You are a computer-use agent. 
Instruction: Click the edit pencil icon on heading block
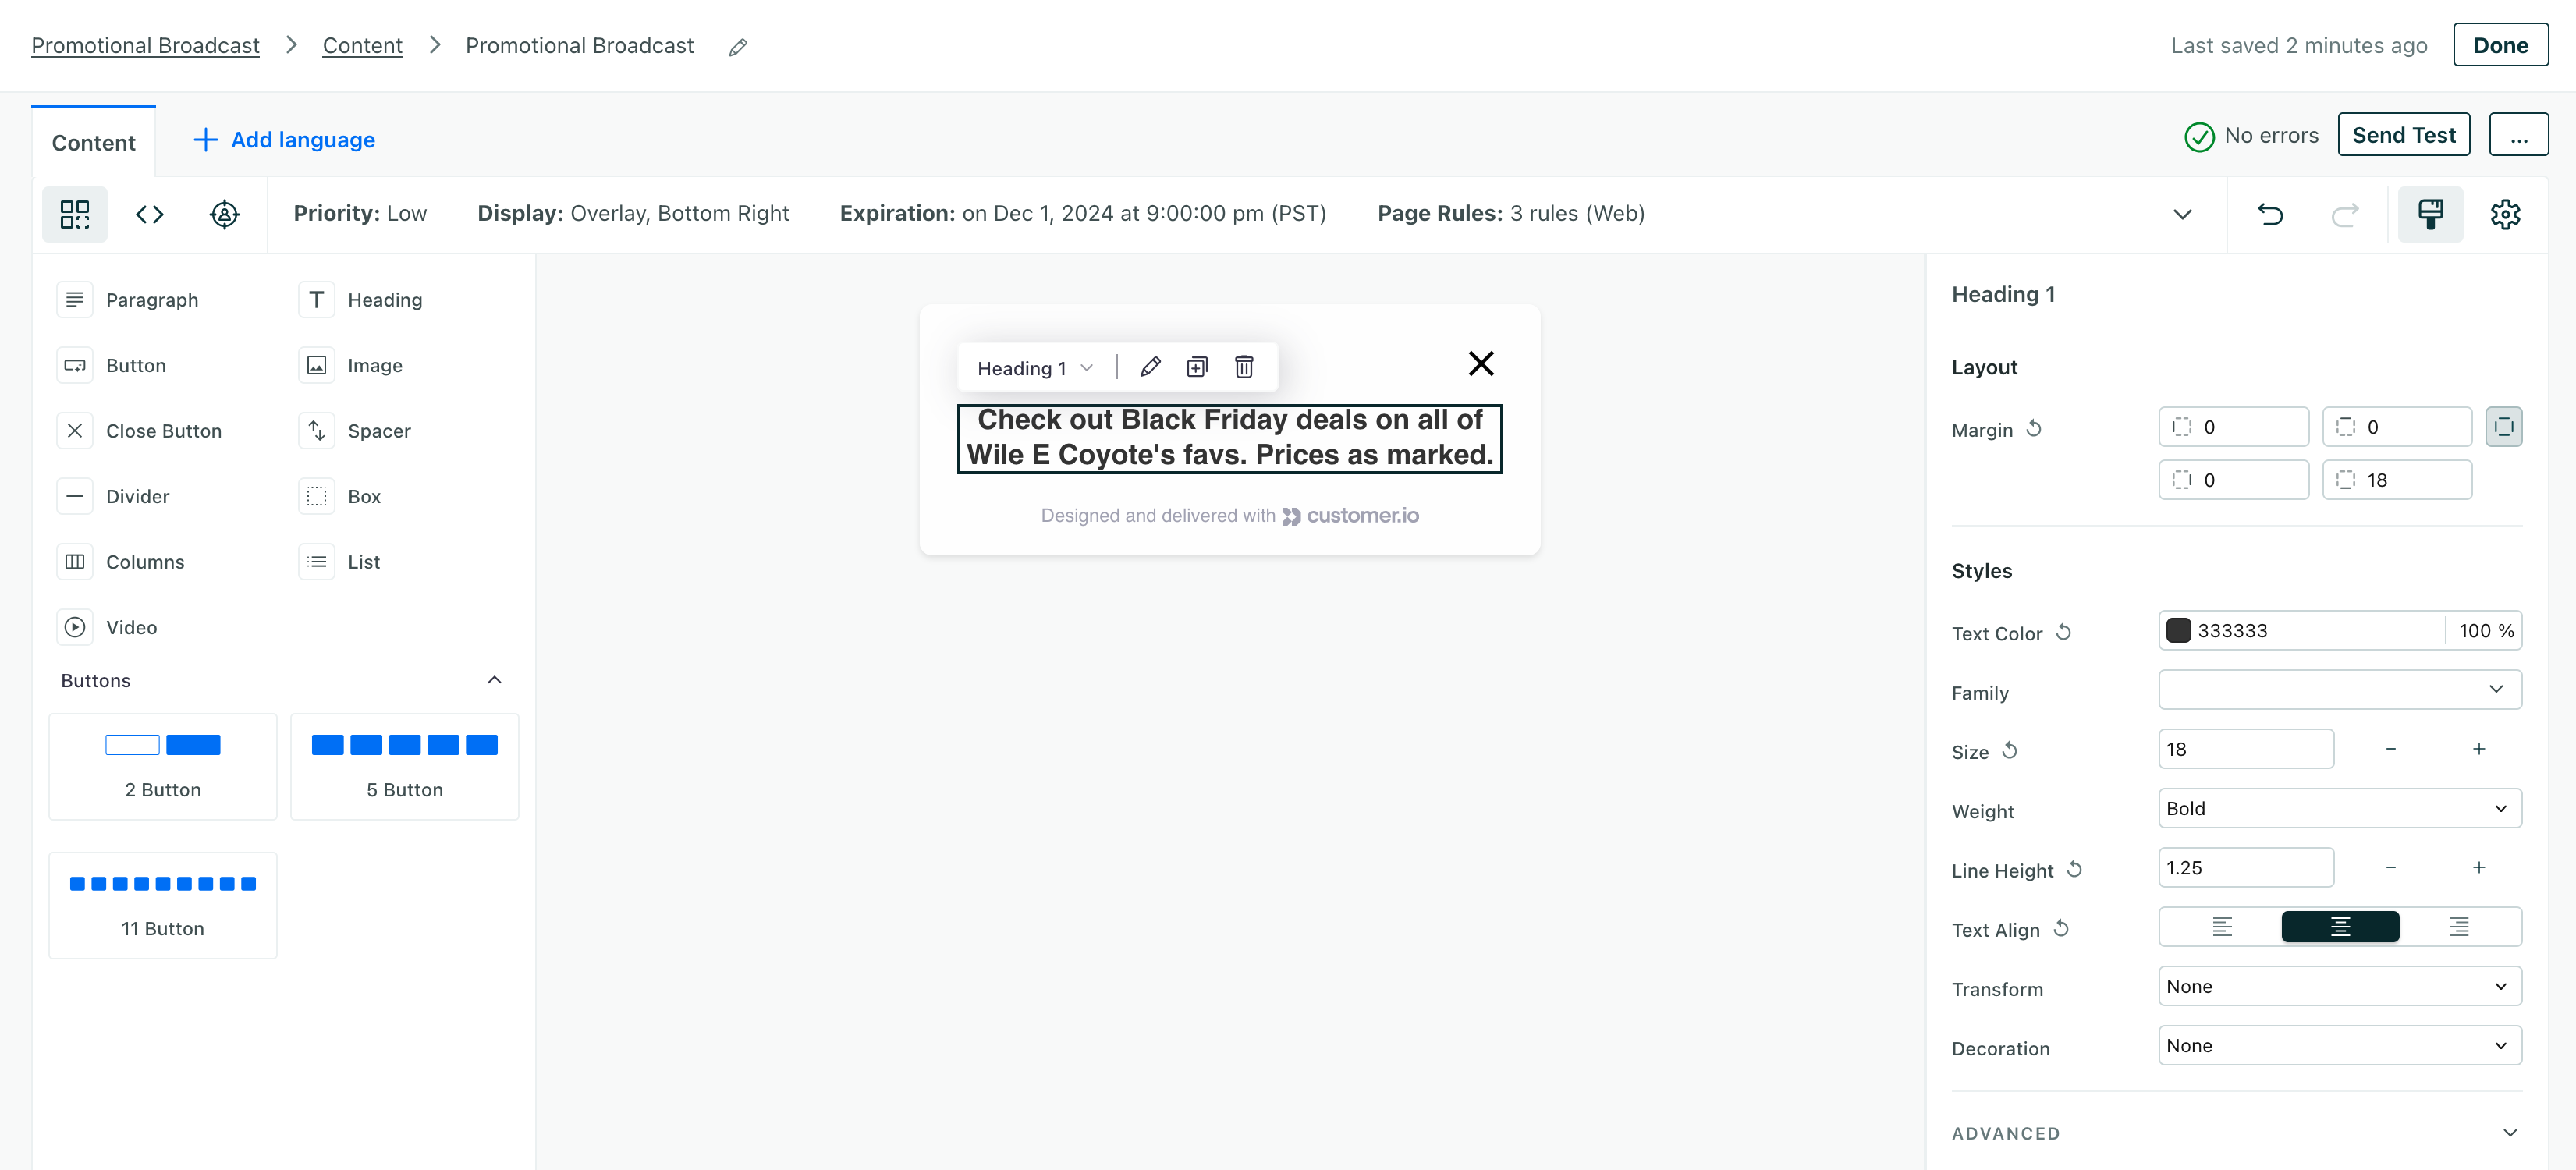click(1150, 365)
